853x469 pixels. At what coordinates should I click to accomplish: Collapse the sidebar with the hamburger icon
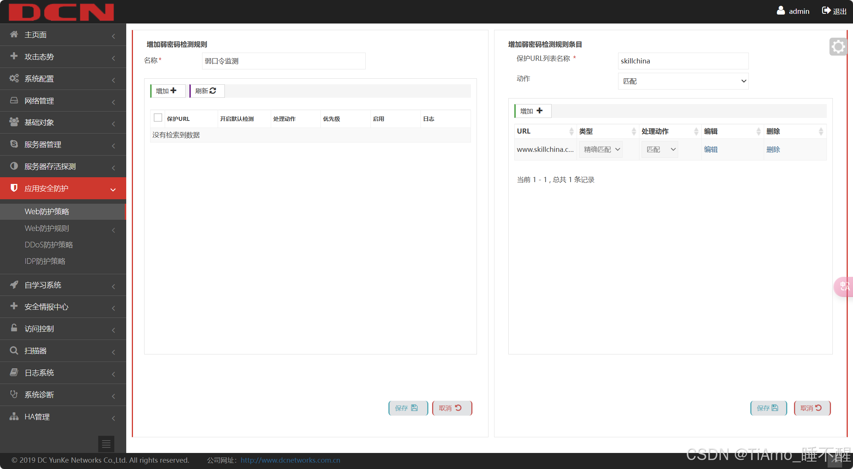pos(106,444)
